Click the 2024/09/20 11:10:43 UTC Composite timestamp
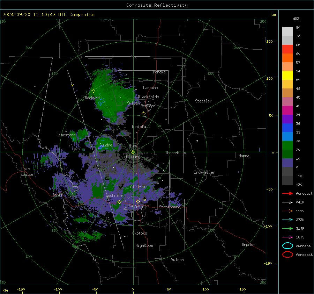 [x=48, y=14]
